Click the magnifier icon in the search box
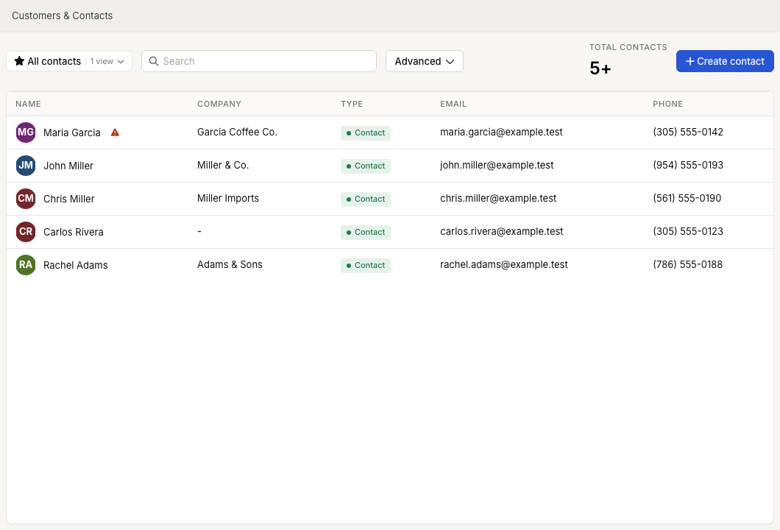 154,61
